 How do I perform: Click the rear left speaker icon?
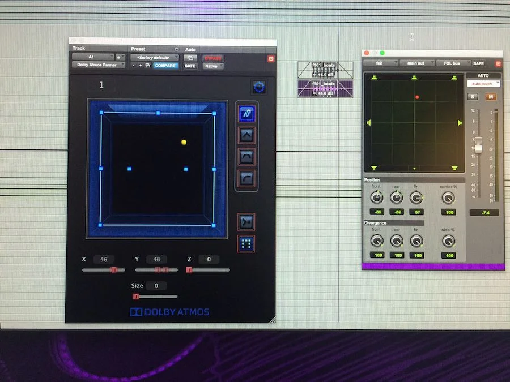(x=374, y=168)
